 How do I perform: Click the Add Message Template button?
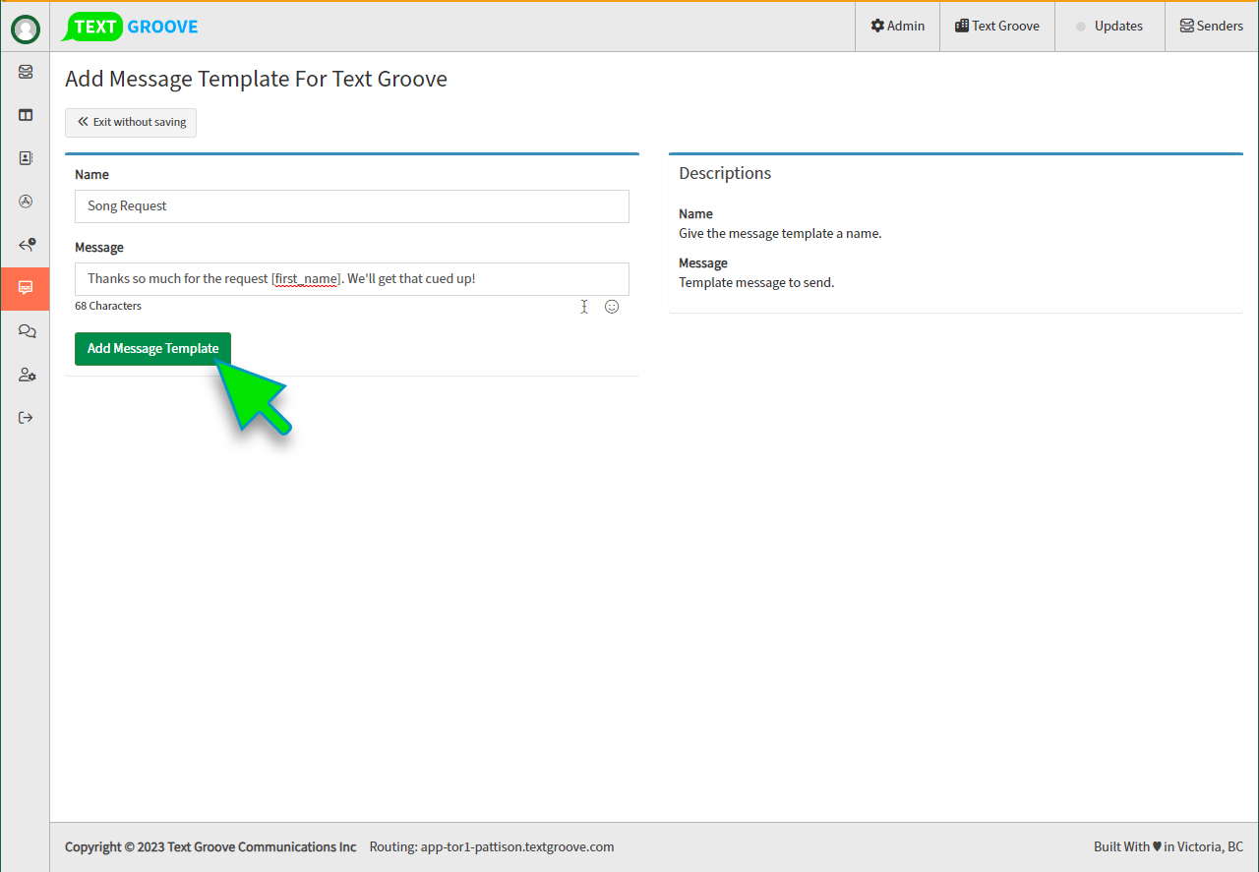click(x=152, y=348)
